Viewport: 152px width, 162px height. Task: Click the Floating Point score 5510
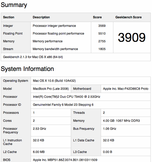102,34
